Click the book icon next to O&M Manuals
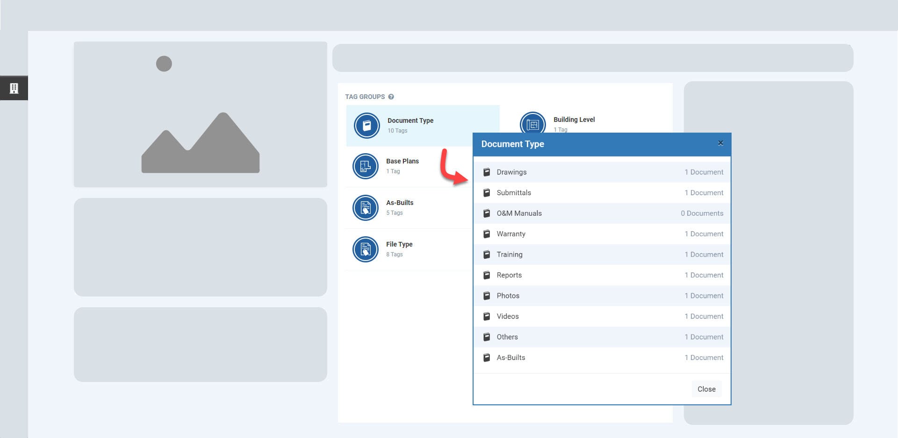This screenshot has height=438, width=898. click(x=487, y=213)
